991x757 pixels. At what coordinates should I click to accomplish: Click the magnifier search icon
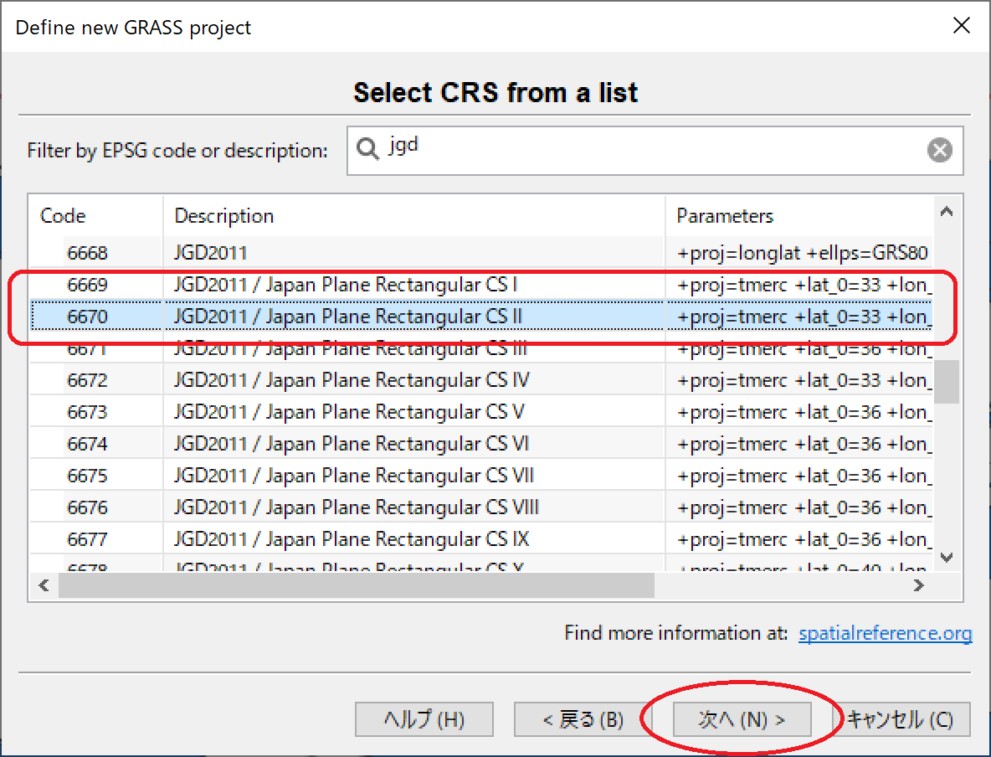coord(368,148)
